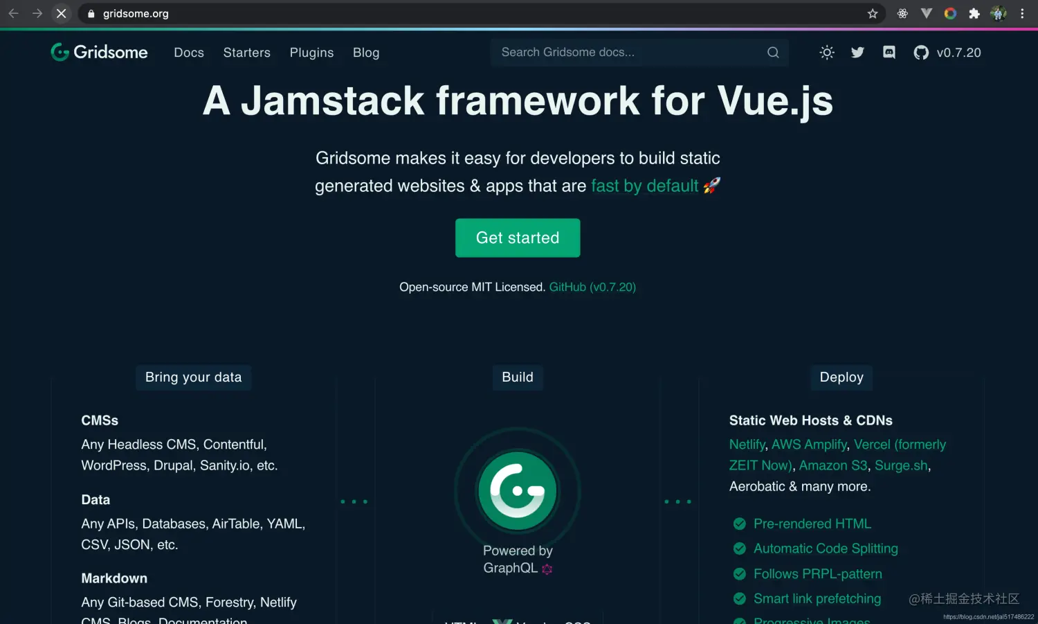The height and width of the screenshot is (624, 1038).
Task: Click the large Gridsome G build logo
Action: click(x=518, y=491)
